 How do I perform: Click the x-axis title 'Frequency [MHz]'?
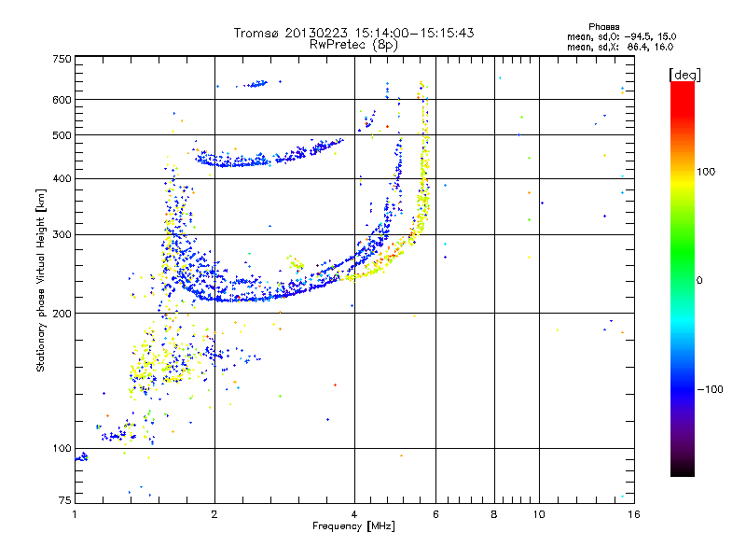point(353,526)
